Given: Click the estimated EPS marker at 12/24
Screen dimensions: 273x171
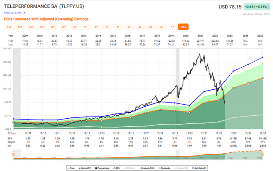Looking at the screenshot, I should click(x=248, y=83).
